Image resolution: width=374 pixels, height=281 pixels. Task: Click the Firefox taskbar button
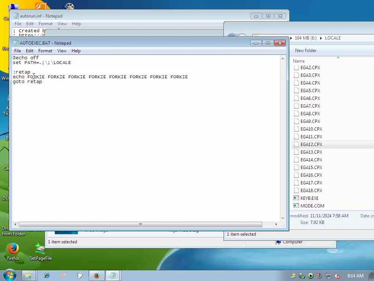[x=96, y=276]
